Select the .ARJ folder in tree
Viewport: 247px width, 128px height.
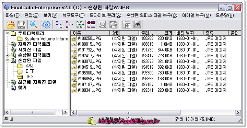pos(29,66)
